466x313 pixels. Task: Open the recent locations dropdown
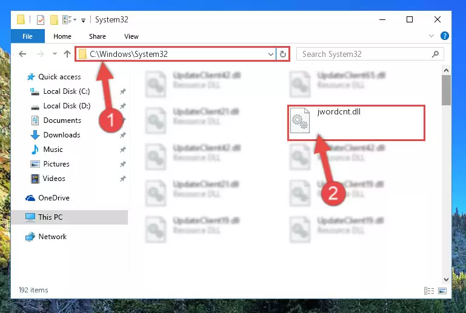point(55,54)
